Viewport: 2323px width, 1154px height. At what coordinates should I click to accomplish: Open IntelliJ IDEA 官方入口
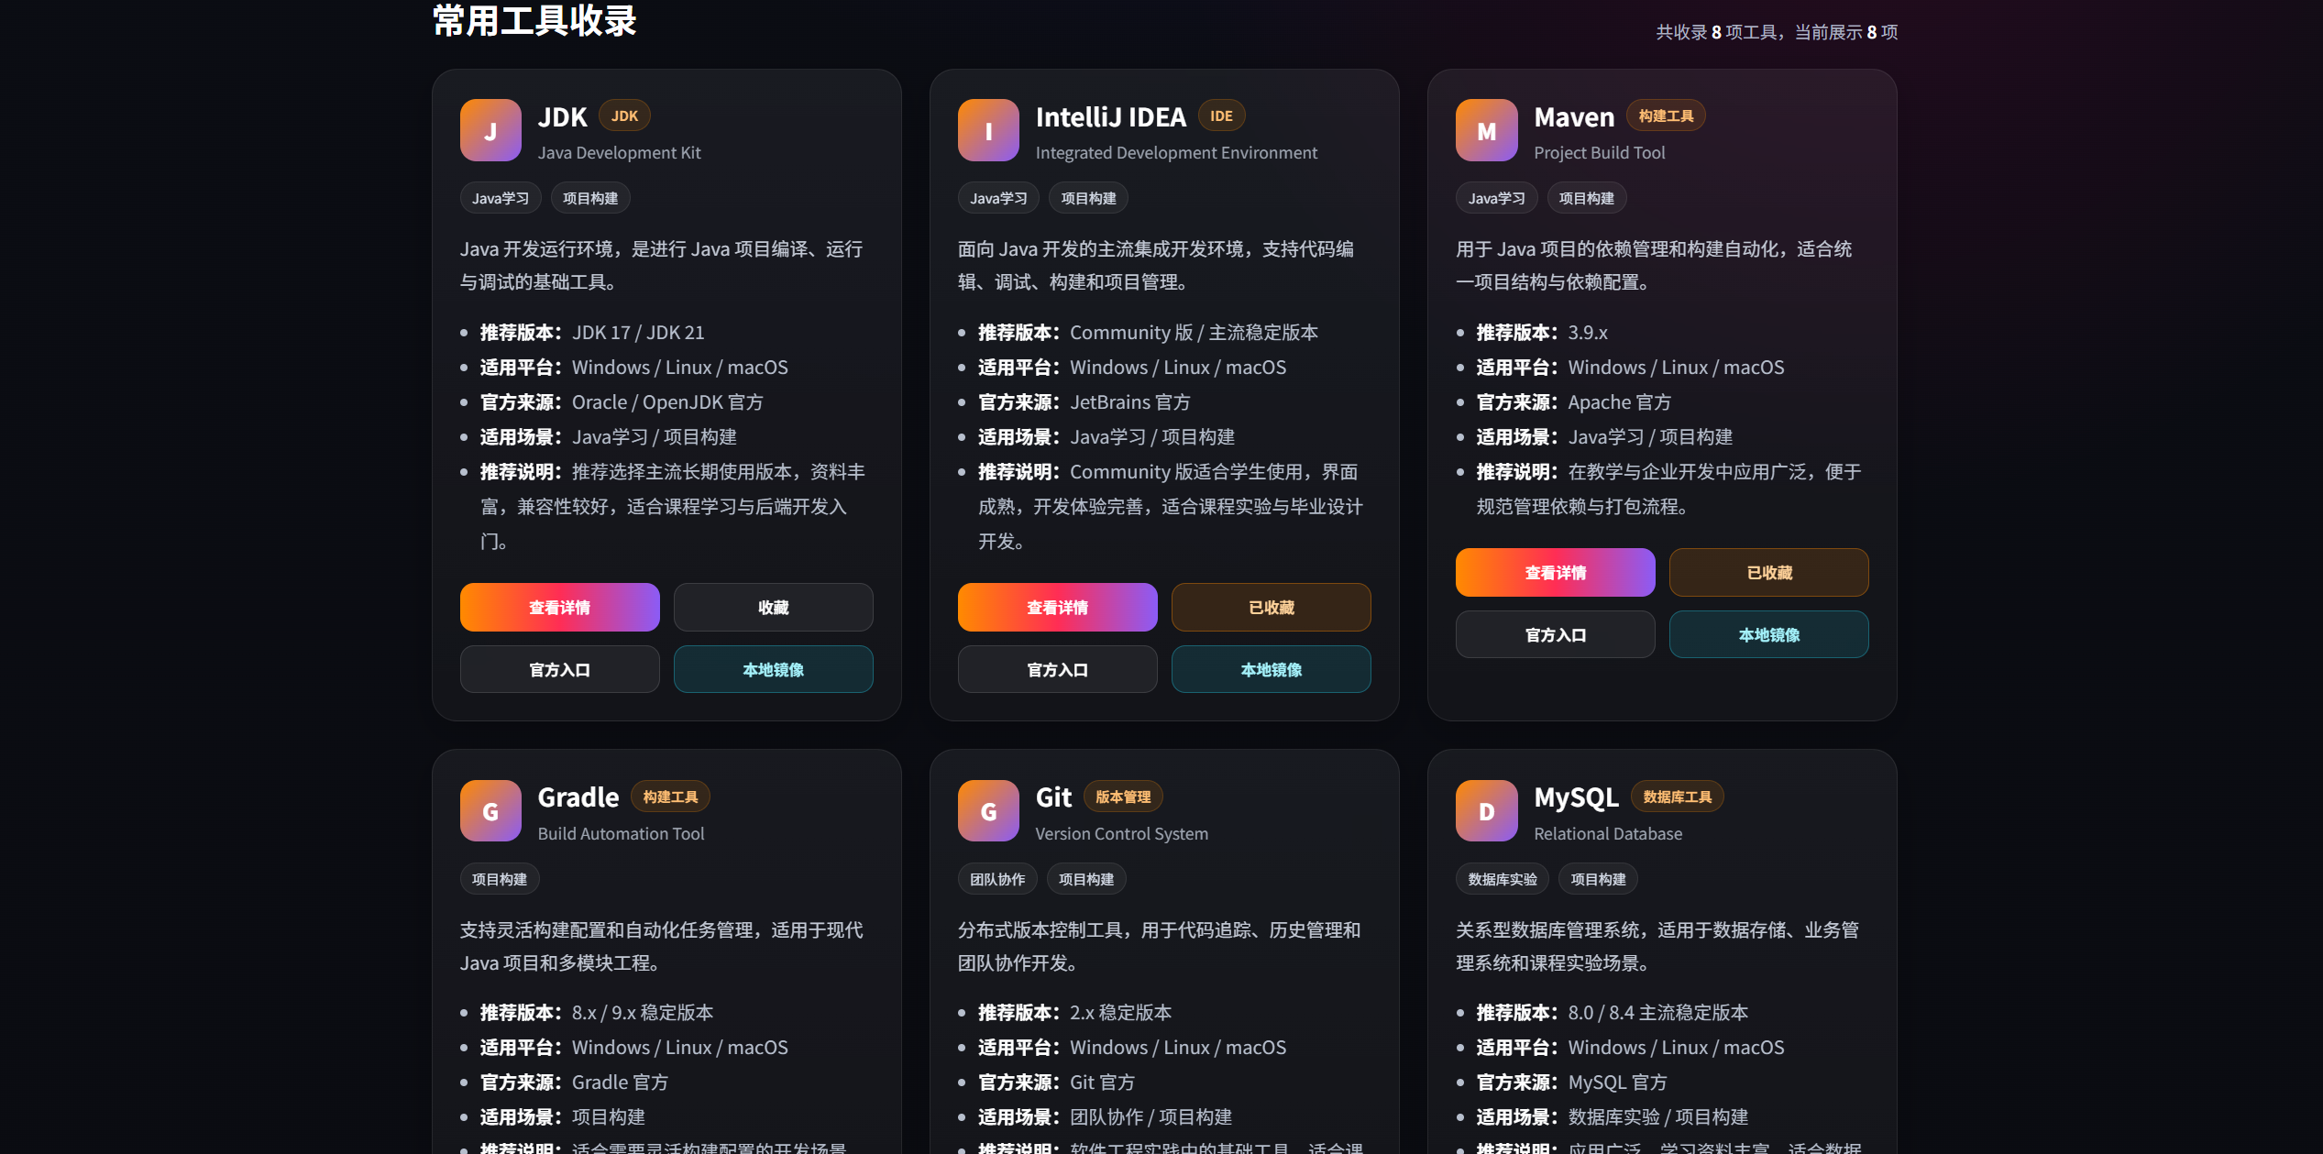point(1058,669)
